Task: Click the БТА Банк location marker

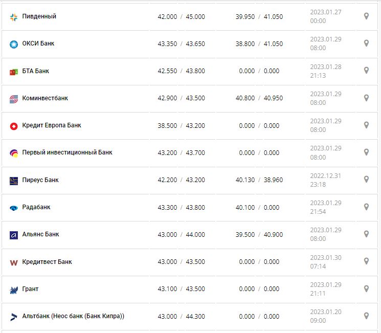Action: [366, 71]
